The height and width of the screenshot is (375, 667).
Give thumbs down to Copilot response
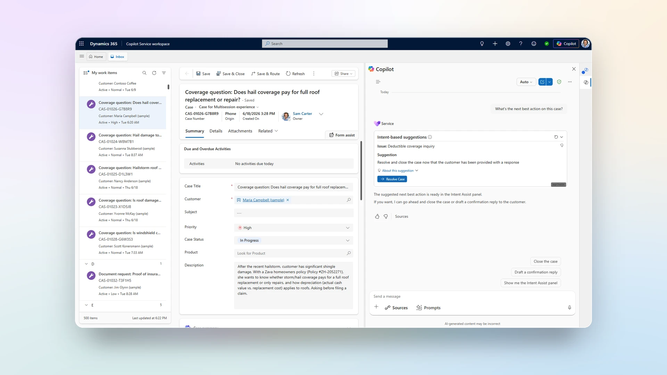pos(386,216)
